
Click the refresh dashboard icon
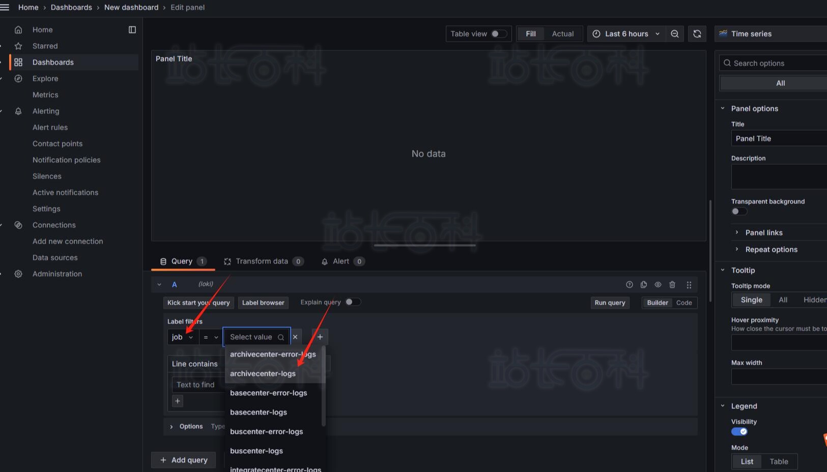click(x=697, y=34)
